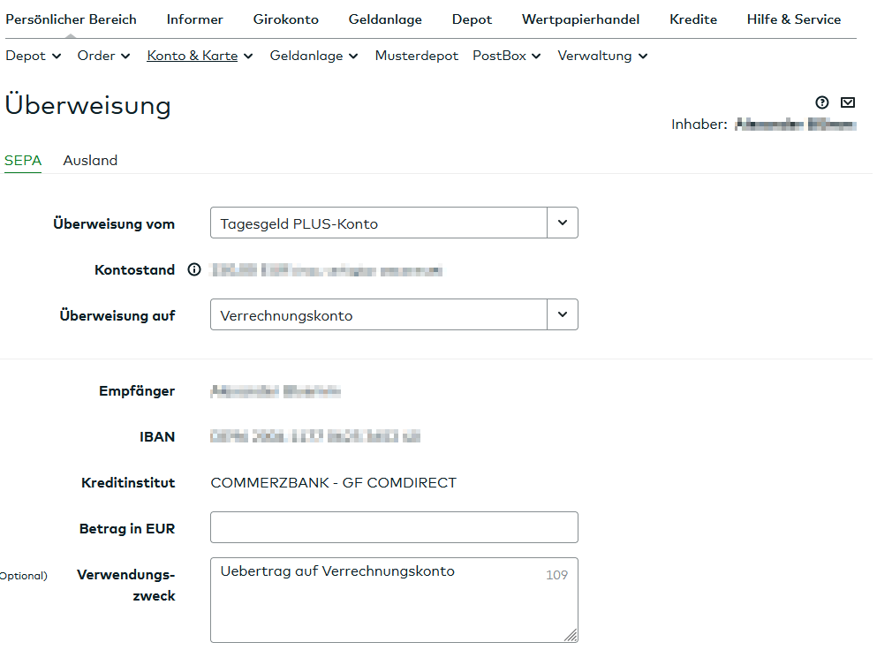Expand the Überweisung auf account dropdown

click(x=563, y=315)
